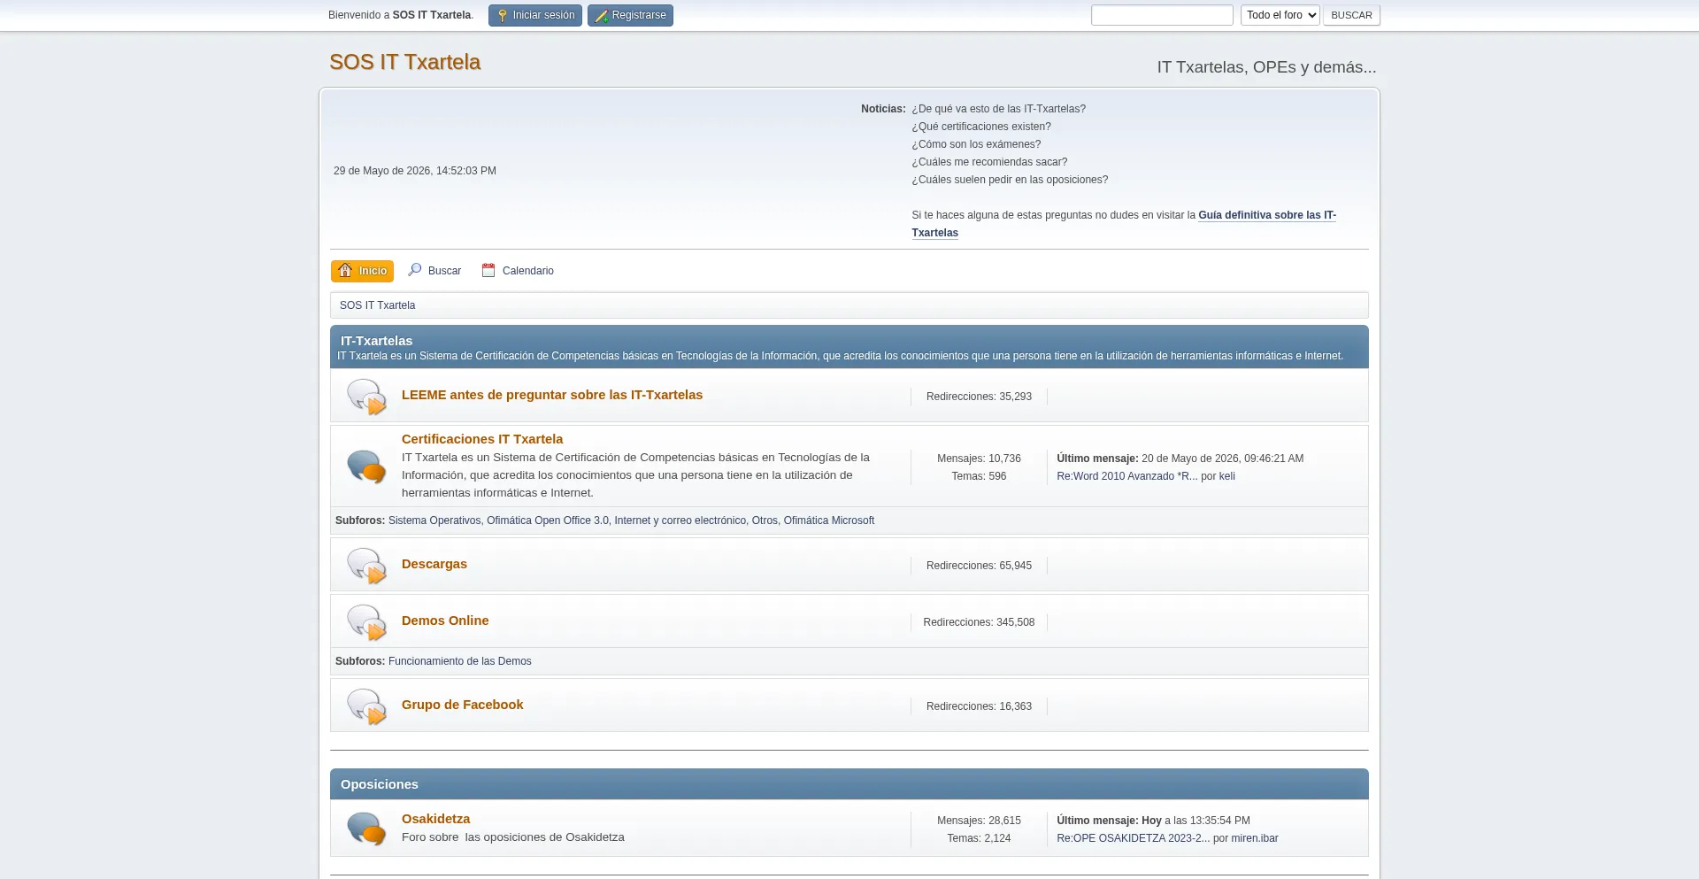Open the Grupo de Facebook board
Screen dimensions: 1699x879
463,705
